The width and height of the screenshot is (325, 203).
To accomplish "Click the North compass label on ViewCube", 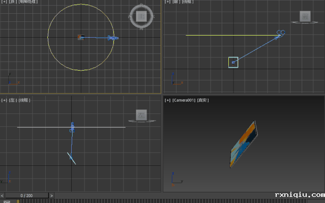I will tap(141, 5).
